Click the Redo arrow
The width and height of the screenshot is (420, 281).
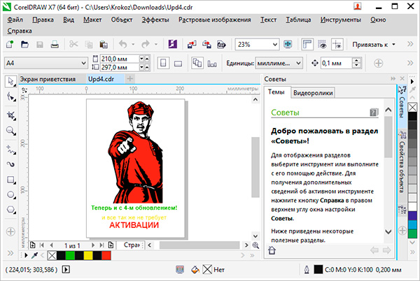coord(146,44)
